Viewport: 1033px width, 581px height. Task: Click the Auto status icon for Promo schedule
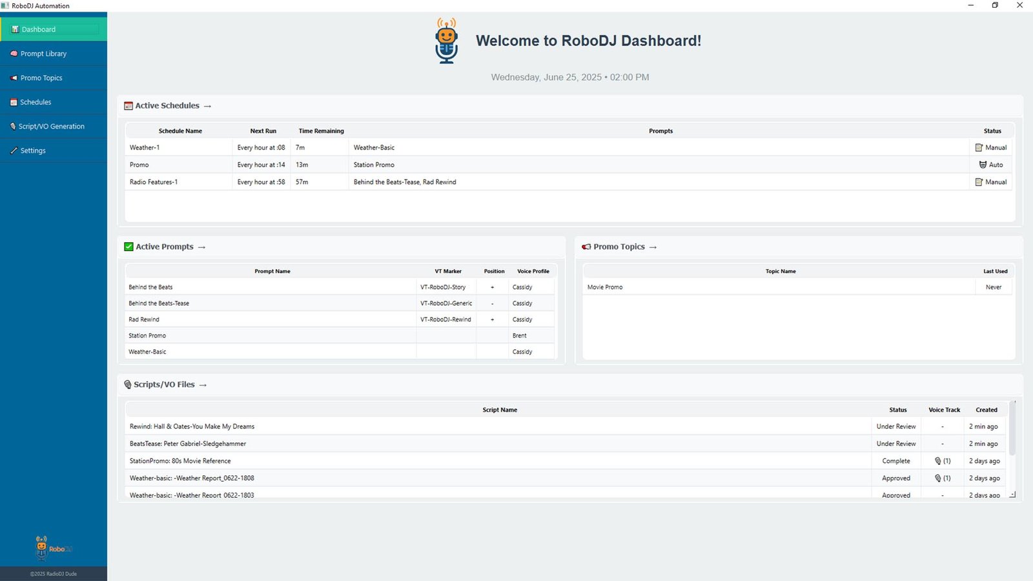click(x=983, y=165)
